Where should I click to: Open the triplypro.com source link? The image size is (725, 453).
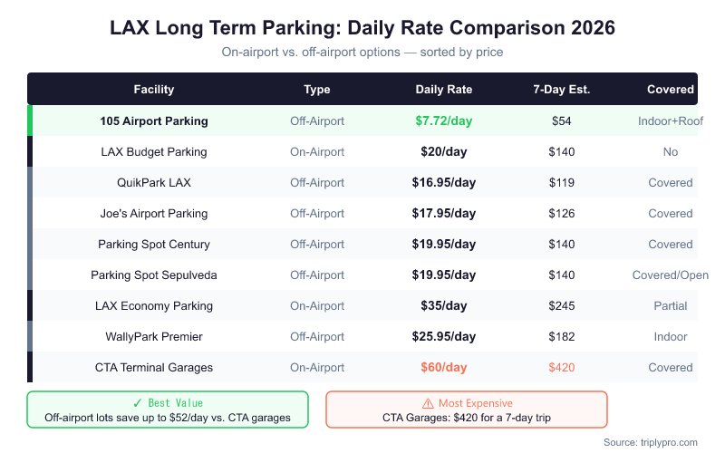[x=652, y=442]
